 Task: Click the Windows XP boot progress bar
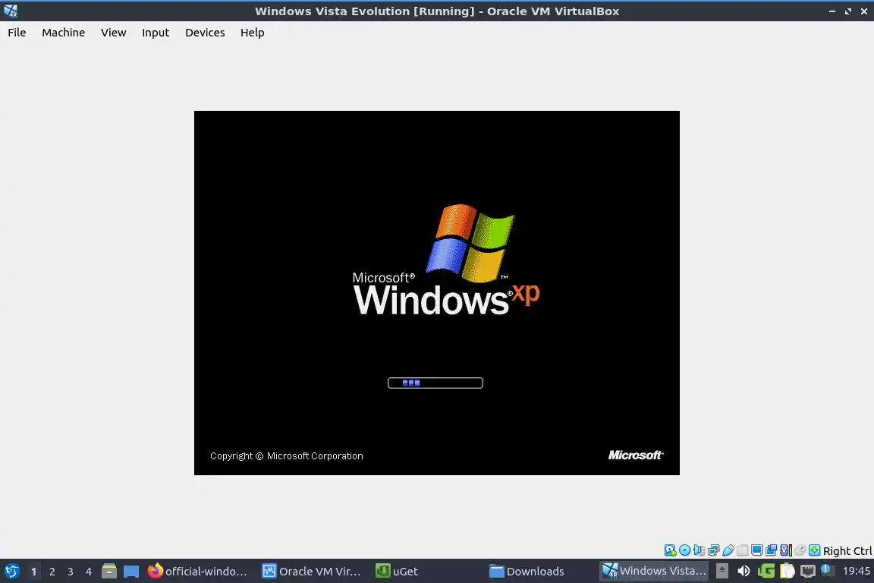coord(435,383)
